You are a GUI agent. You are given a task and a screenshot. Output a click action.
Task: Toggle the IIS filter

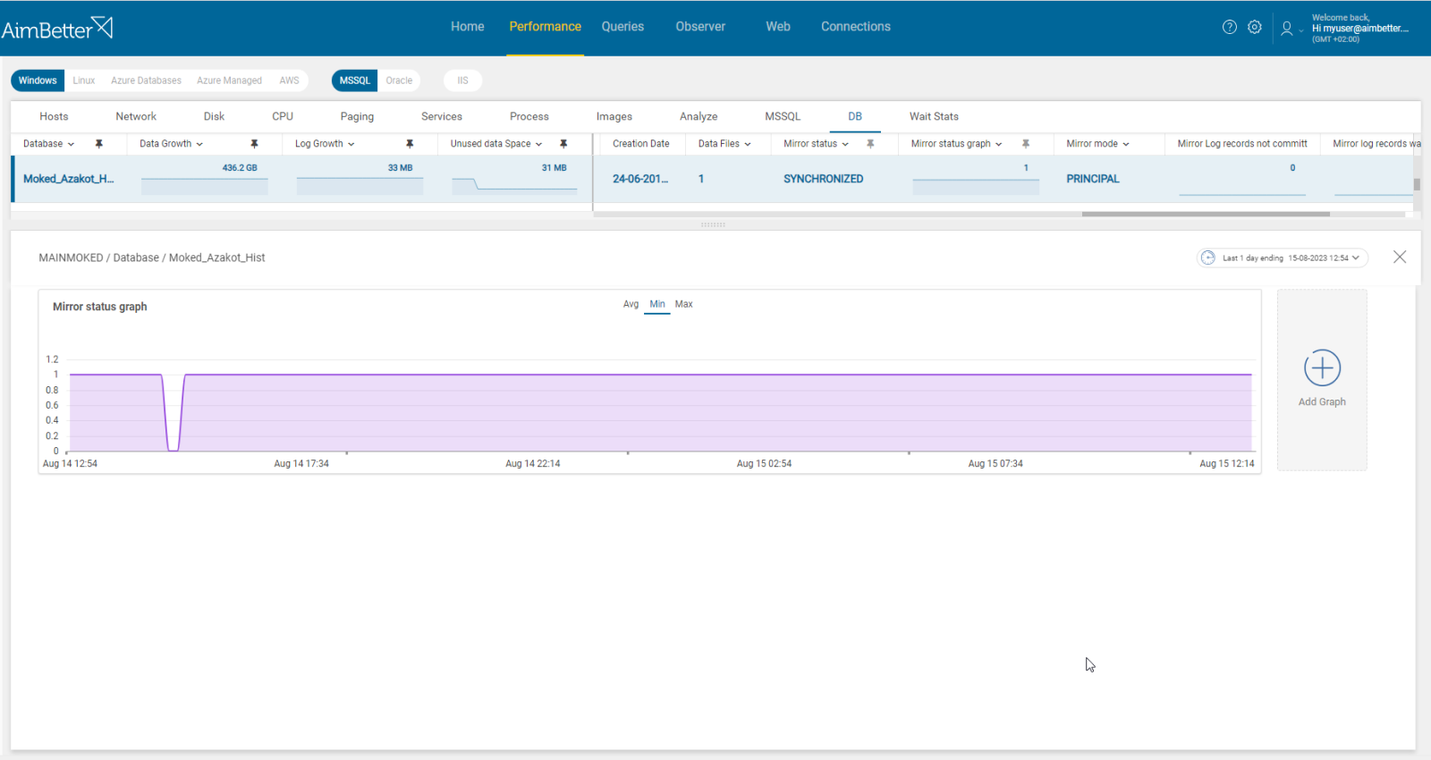click(x=462, y=80)
